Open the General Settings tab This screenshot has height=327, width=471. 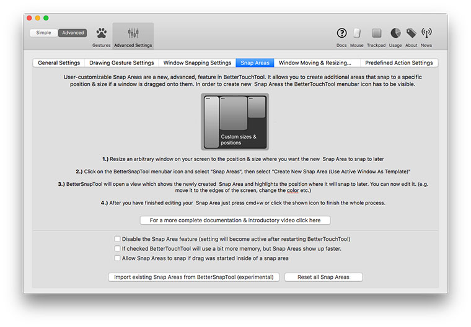tap(59, 63)
